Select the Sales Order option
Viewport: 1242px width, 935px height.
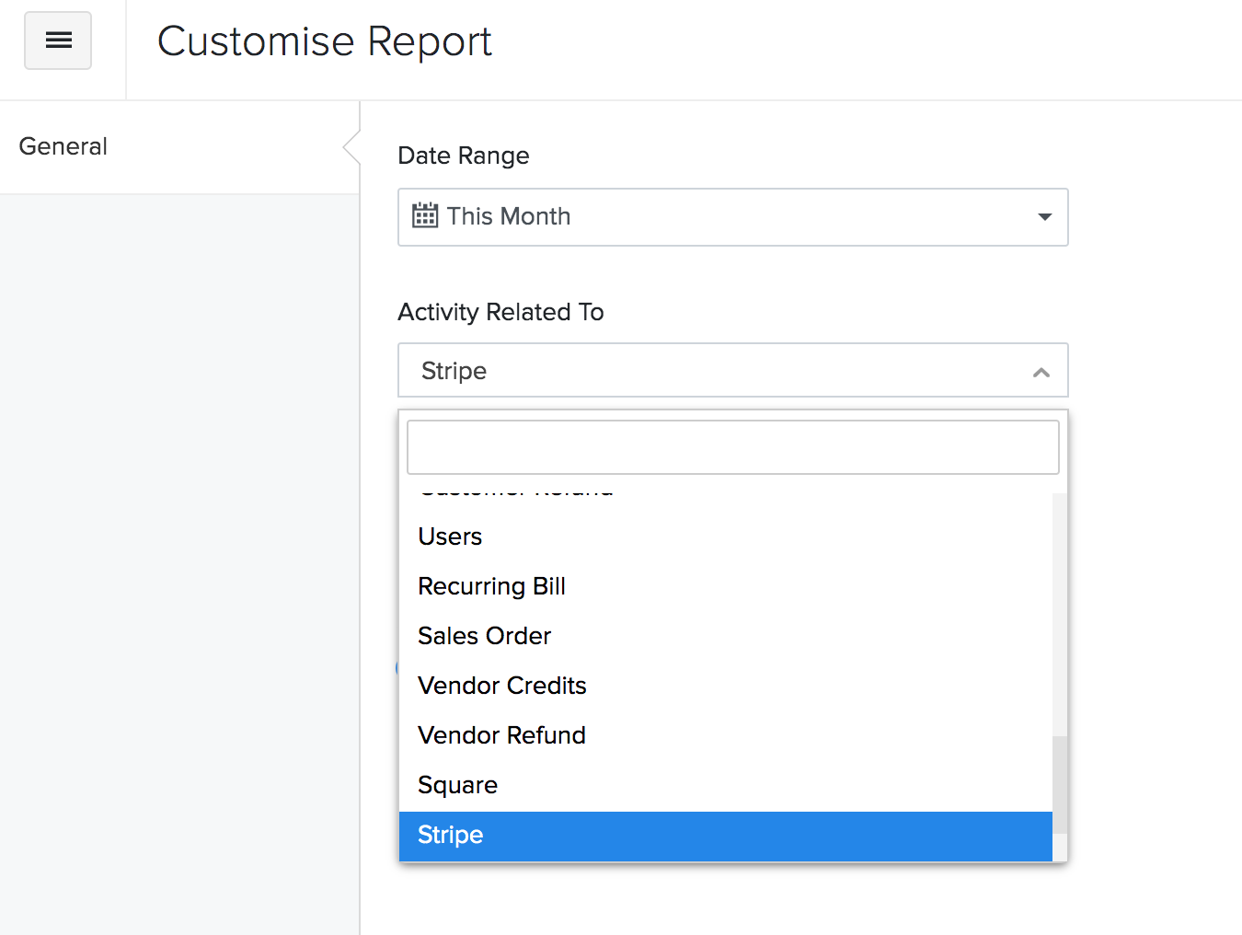point(484,636)
